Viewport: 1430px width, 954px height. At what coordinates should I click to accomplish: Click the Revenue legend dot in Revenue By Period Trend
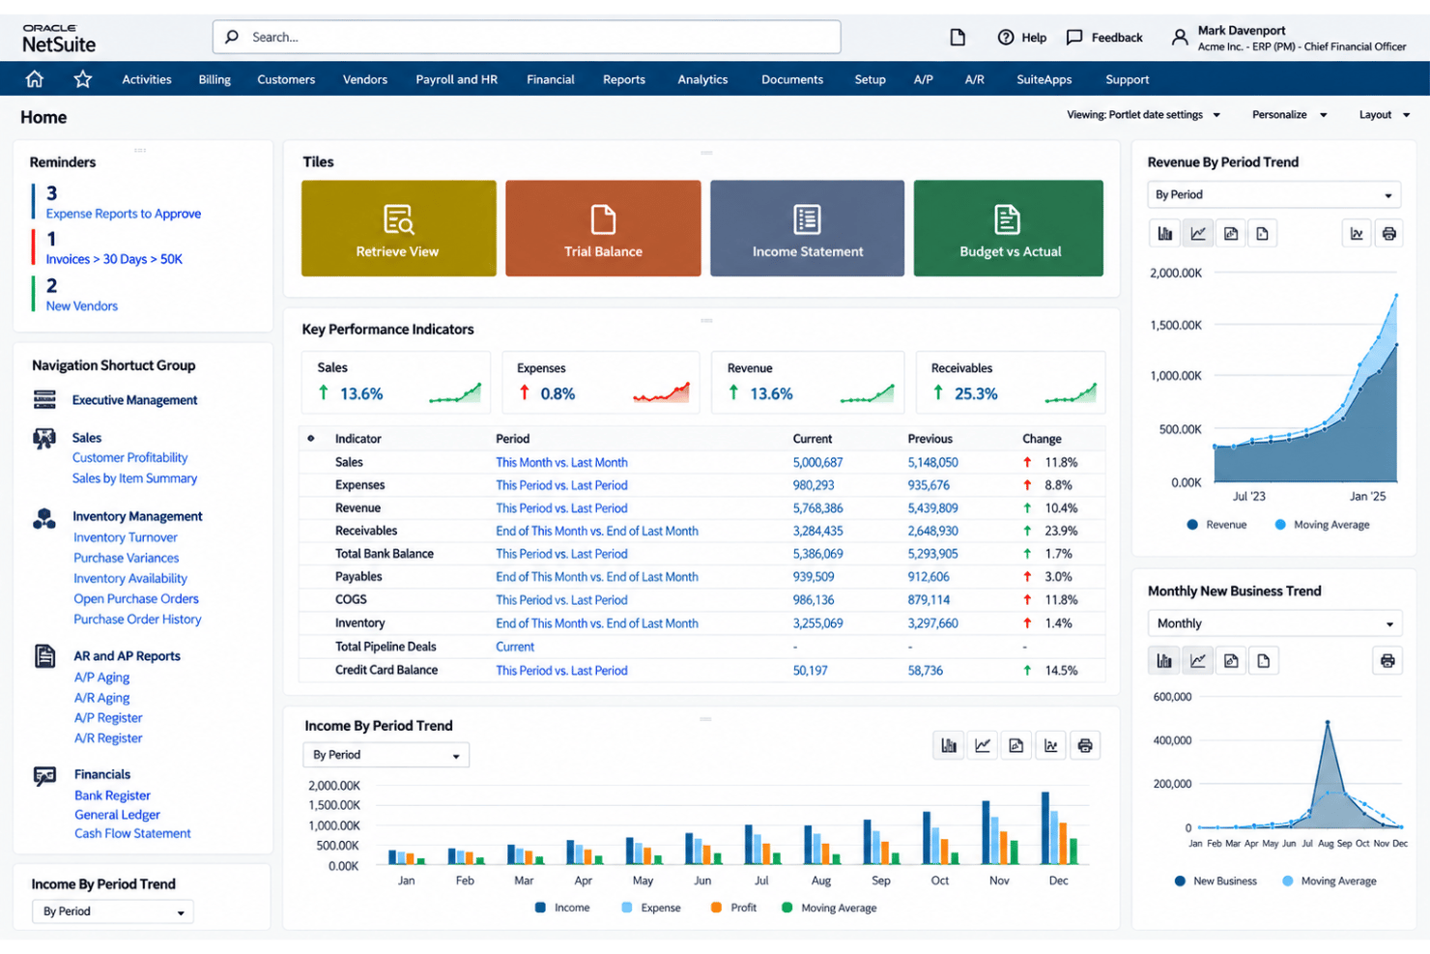pyautogui.click(x=1192, y=525)
